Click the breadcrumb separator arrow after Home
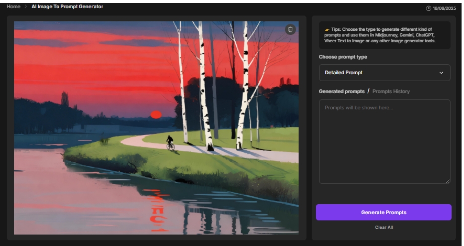464x246 pixels. [x=25, y=7]
